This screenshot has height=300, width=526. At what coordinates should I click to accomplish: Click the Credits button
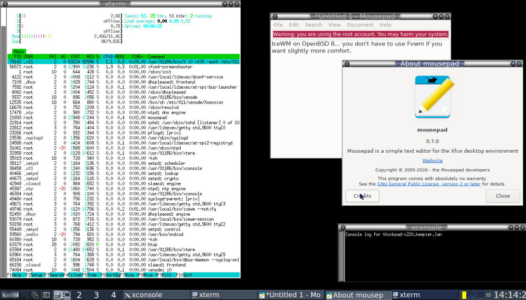point(362,196)
